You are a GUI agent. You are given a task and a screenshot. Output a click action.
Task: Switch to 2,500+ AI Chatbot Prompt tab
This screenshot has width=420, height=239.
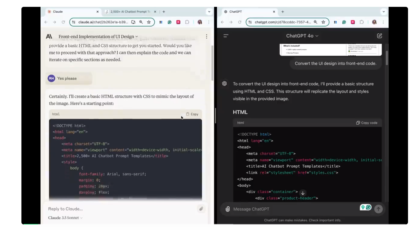(130, 12)
